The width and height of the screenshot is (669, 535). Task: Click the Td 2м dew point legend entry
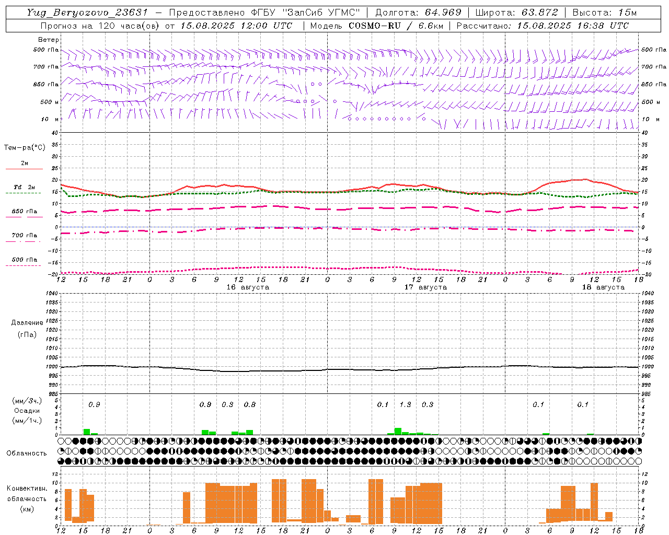pyautogui.click(x=24, y=189)
